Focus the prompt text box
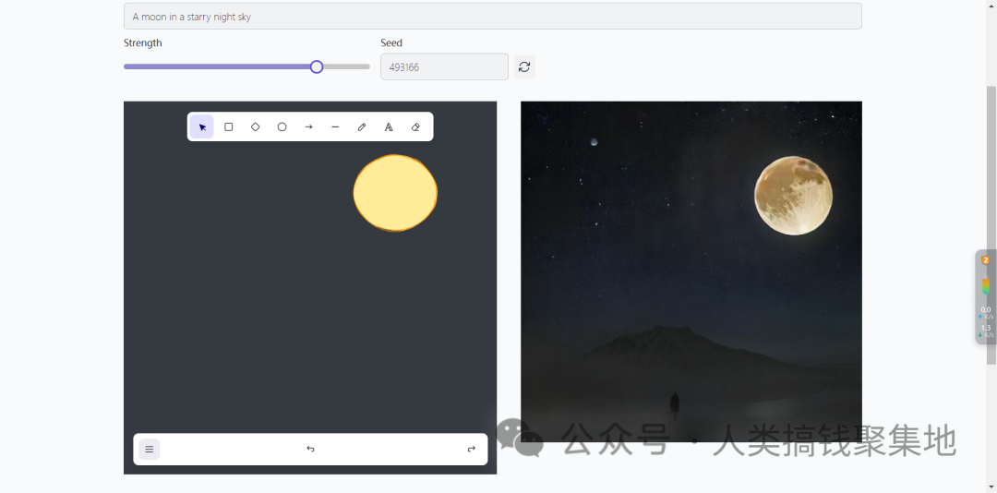This screenshot has height=493, width=997. [492, 17]
